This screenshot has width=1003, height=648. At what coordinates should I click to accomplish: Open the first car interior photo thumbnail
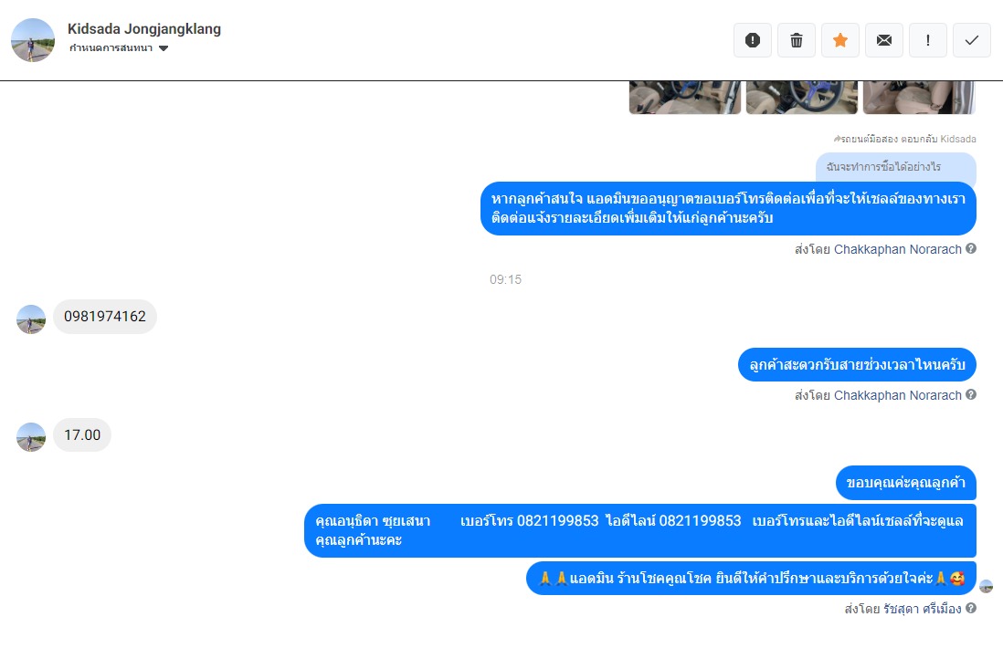pyautogui.click(x=684, y=97)
